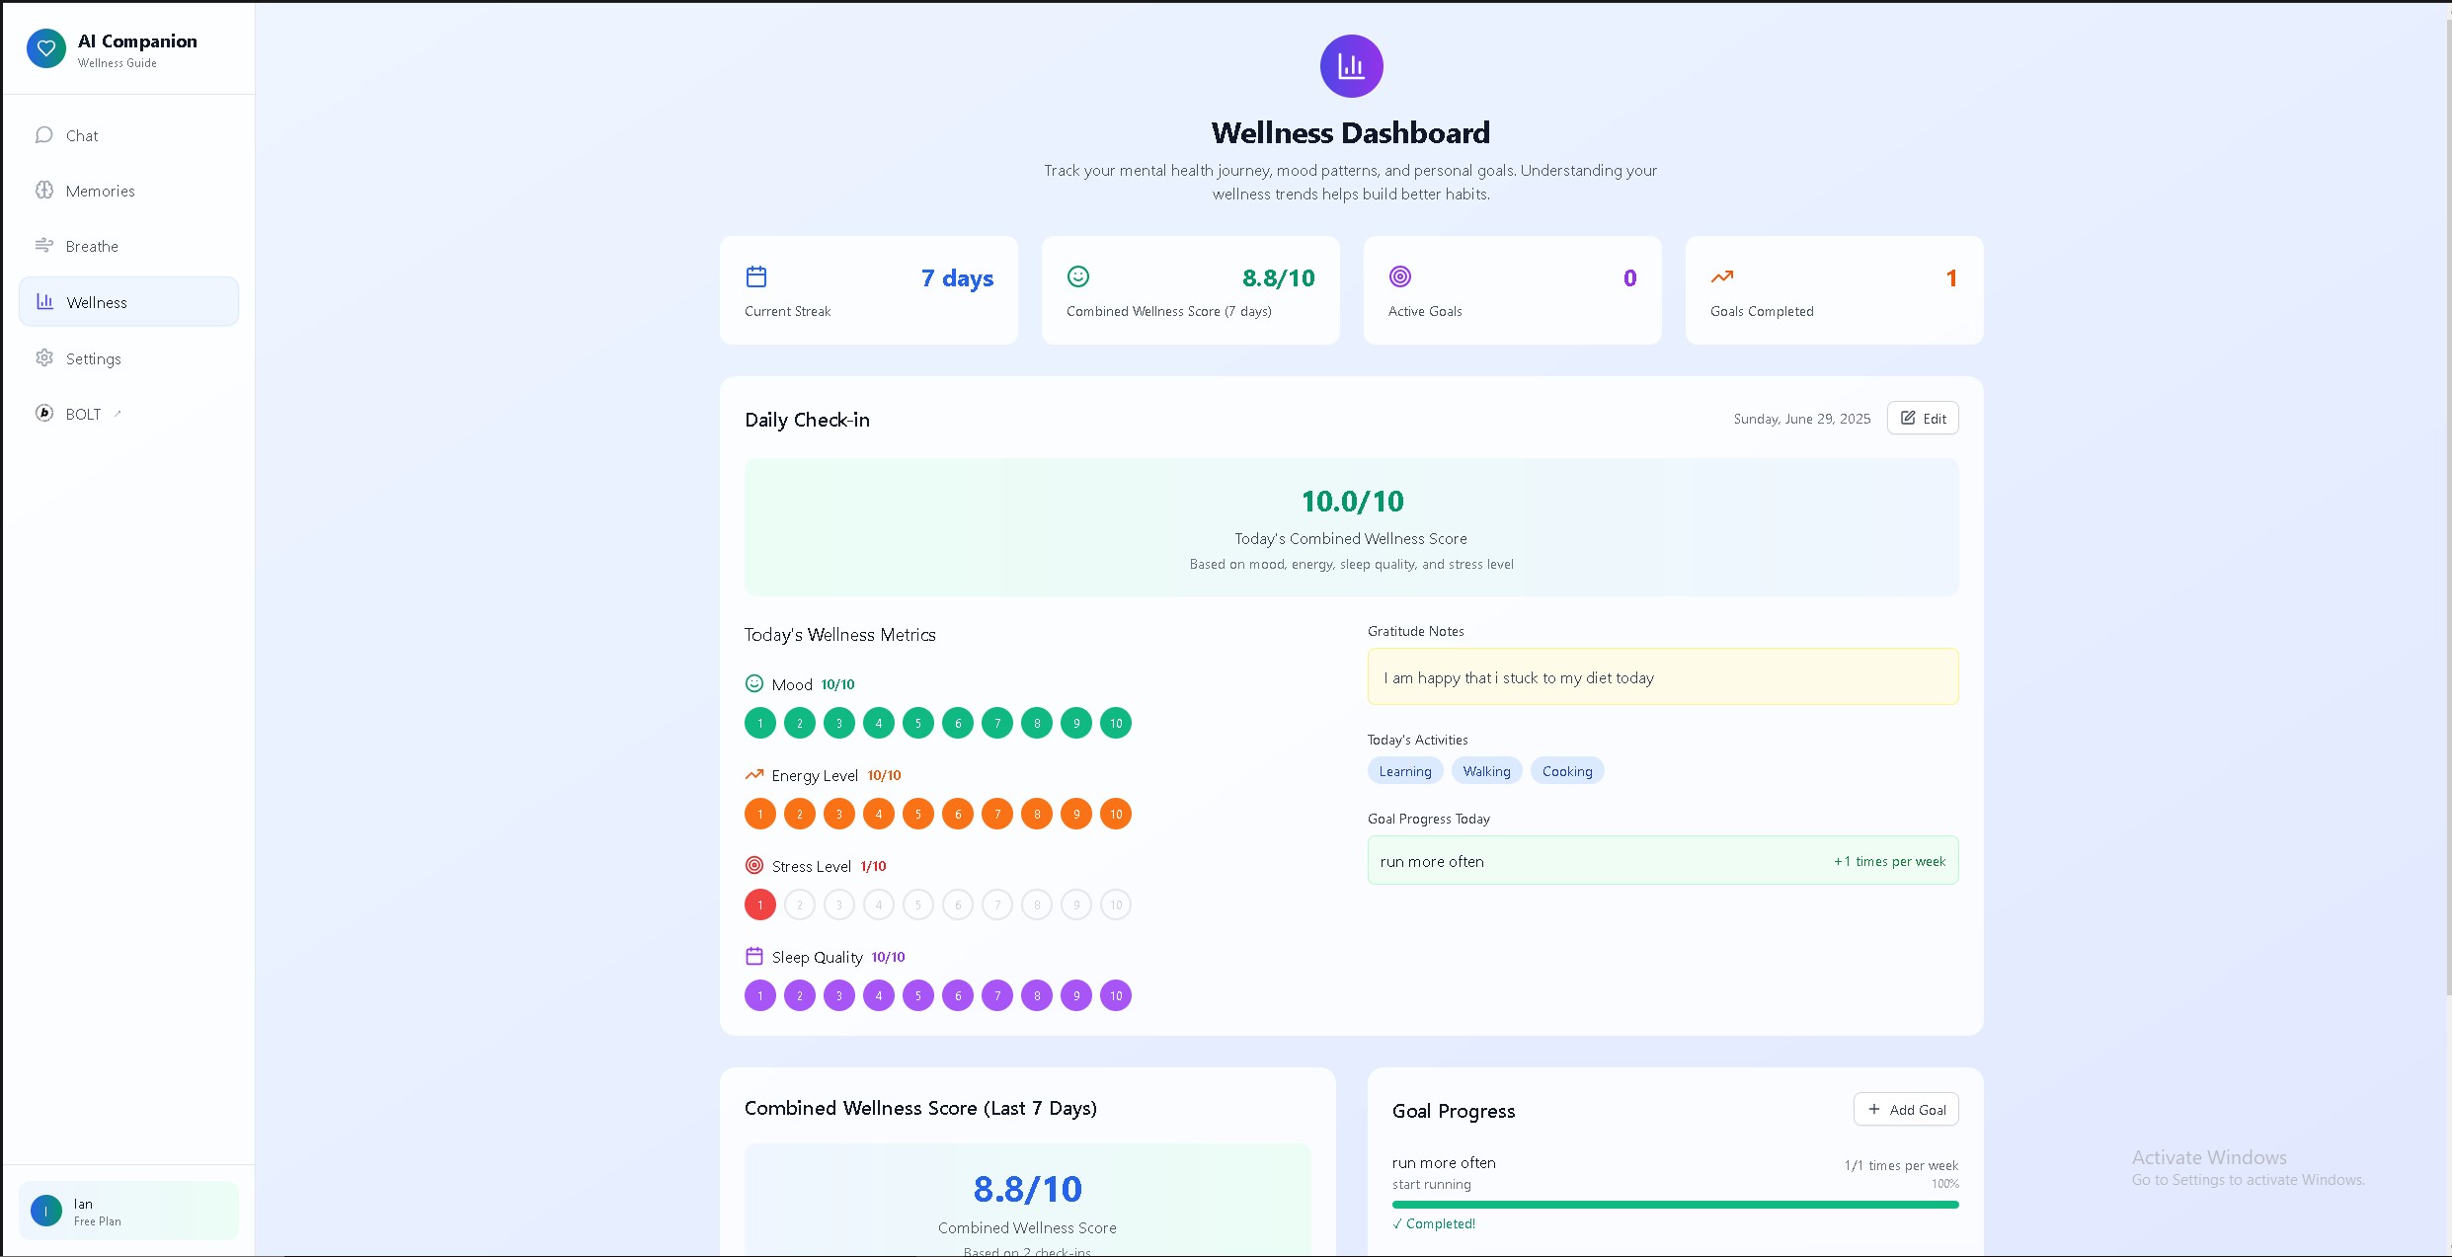
Task: Click the AI Companion heart logo
Action: pyautogui.click(x=46, y=48)
